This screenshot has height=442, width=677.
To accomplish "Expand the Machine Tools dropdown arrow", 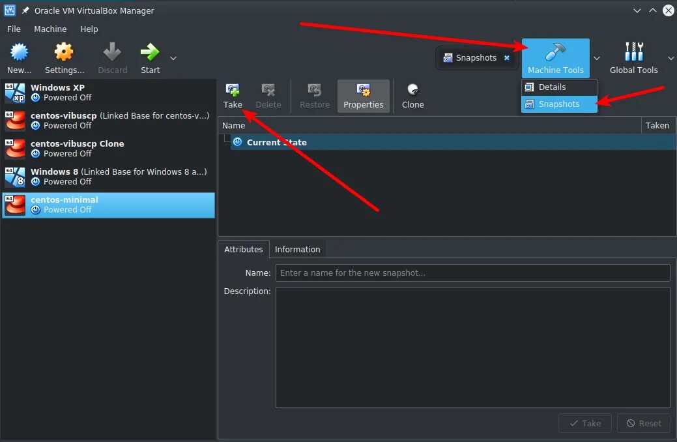I will (597, 58).
